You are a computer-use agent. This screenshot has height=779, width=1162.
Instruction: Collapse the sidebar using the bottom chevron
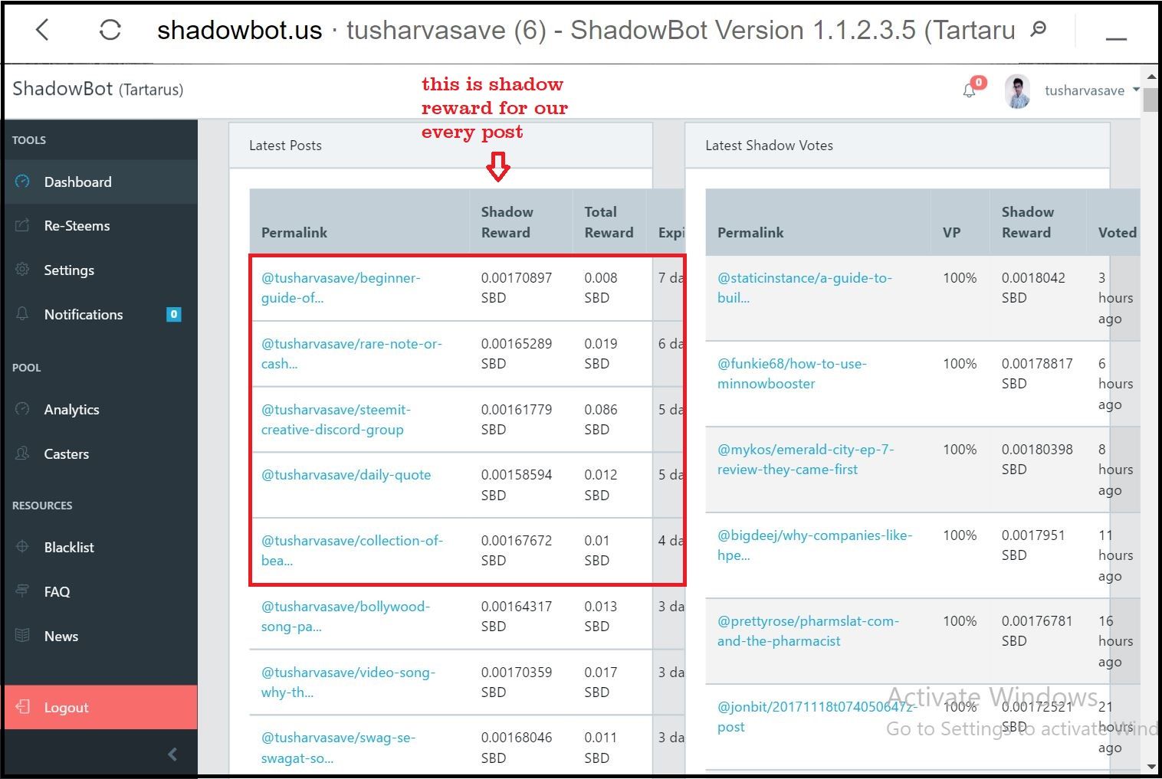(172, 754)
